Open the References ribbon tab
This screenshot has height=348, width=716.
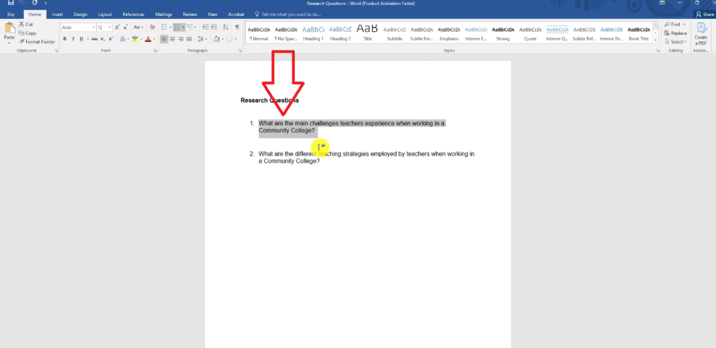point(133,14)
